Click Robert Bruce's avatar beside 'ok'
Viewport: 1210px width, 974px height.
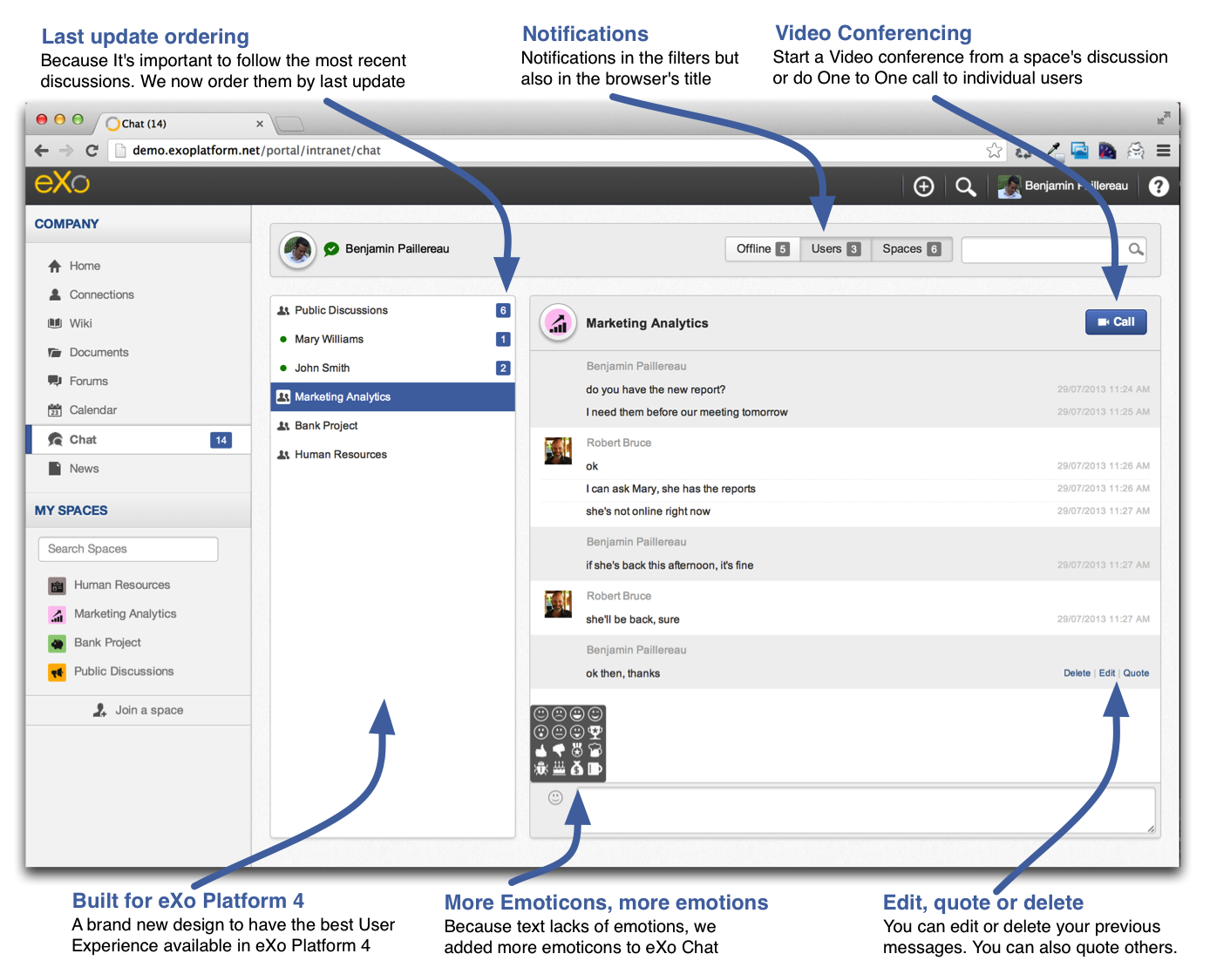pyautogui.click(x=558, y=451)
